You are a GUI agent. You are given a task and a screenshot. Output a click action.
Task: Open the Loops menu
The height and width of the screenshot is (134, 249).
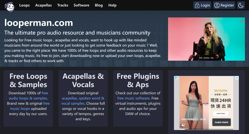pos(25,5)
